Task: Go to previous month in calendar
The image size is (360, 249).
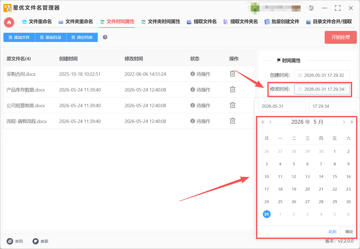Action: (270, 122)
